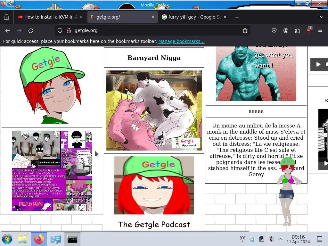Image resolution: width=328 pixels, height=246 pixels.
Task: Open the Firefox account icon
Action: point(286,30)
